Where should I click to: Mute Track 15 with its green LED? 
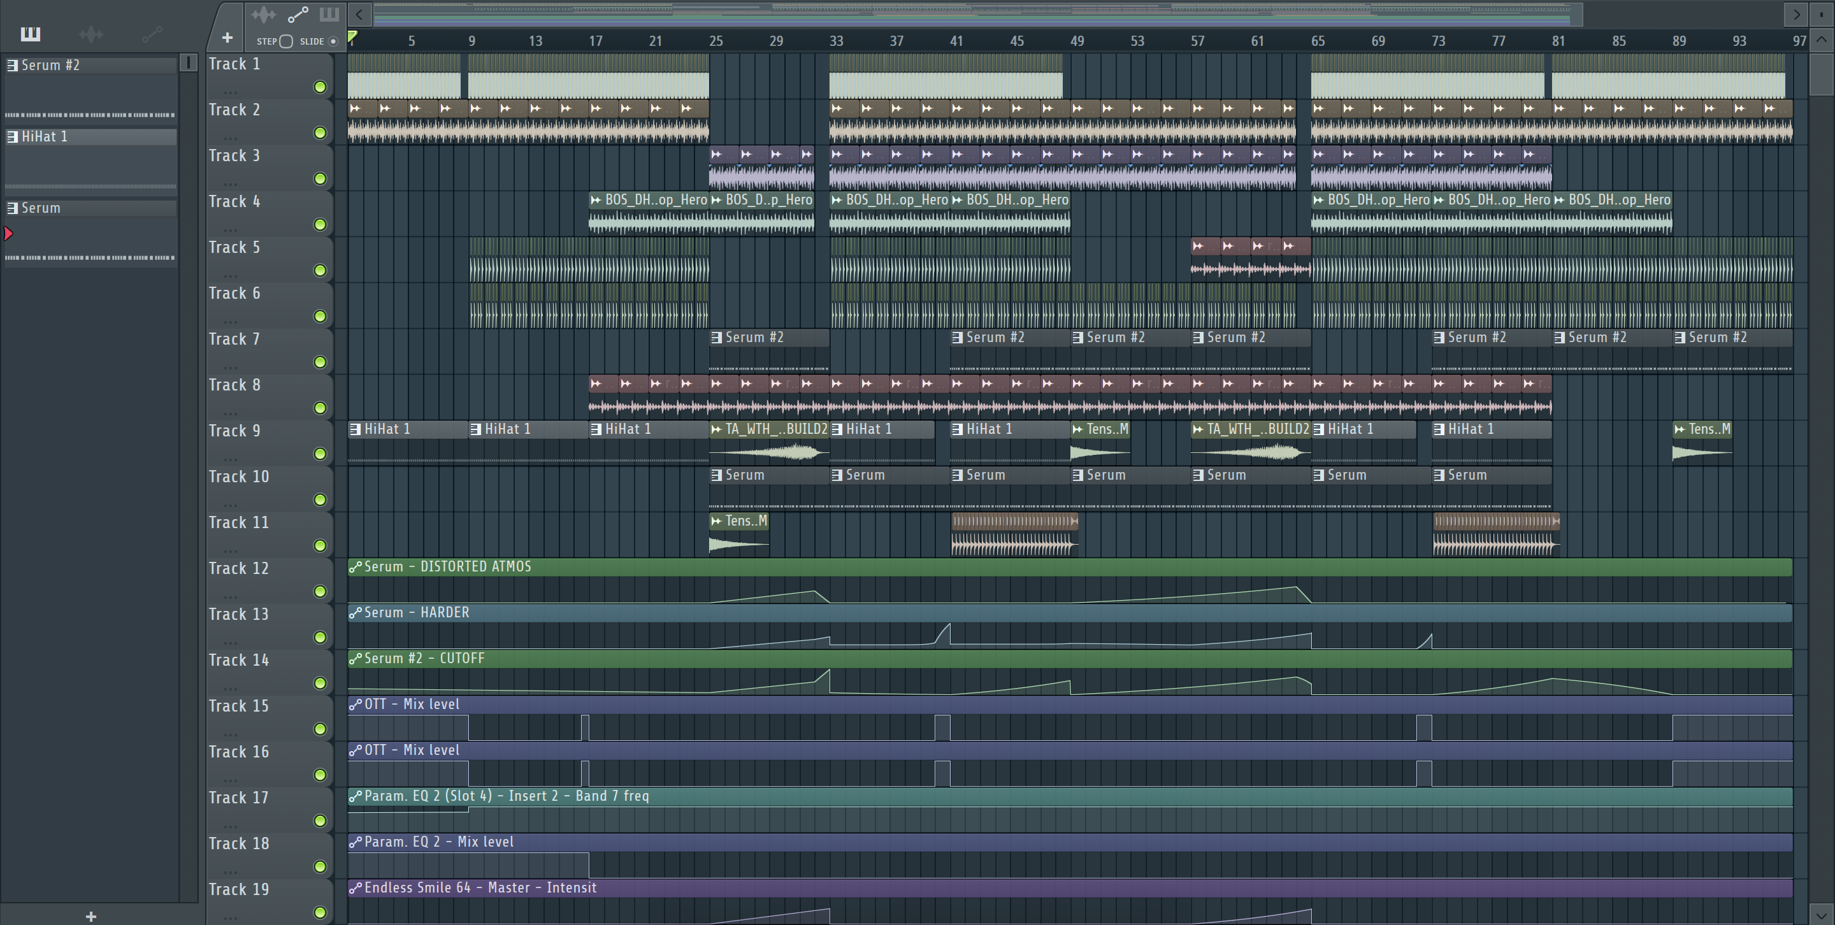[x=320, y=729]
